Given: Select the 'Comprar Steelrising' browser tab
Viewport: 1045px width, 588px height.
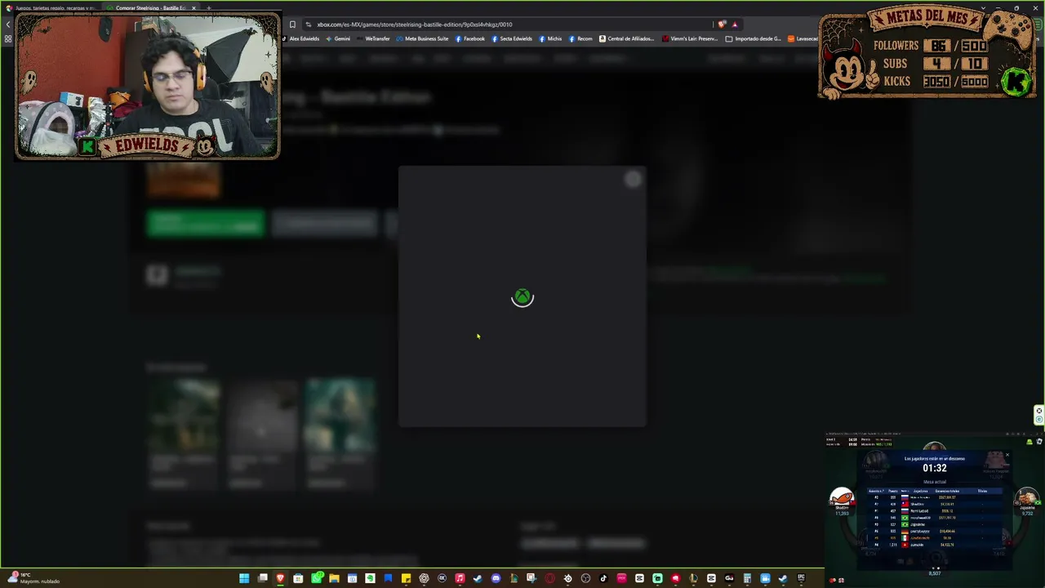Looking at the screenshot, I should tap(151, 8).
